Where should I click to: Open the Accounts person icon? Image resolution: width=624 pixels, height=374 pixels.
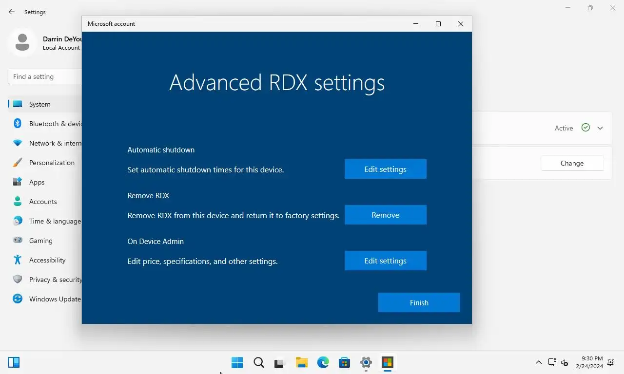(x=18, y=202)
